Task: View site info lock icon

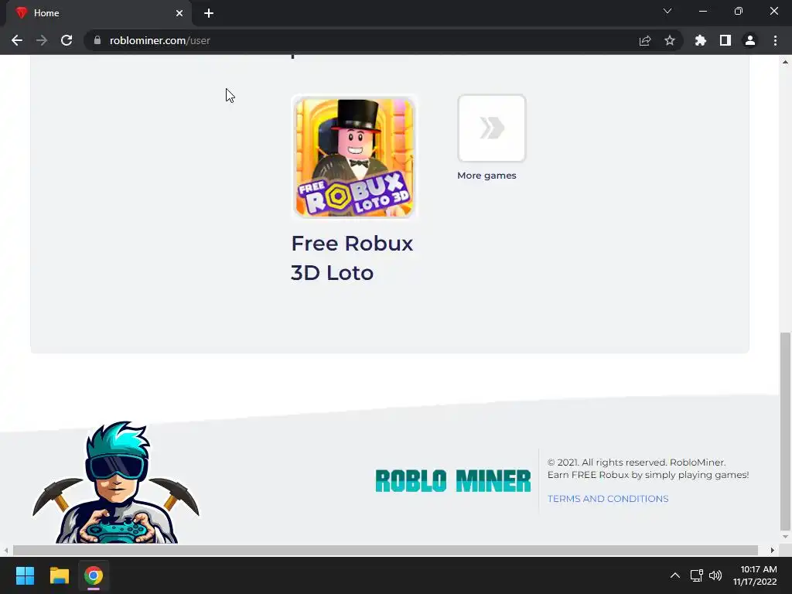Action: [97, 40]
